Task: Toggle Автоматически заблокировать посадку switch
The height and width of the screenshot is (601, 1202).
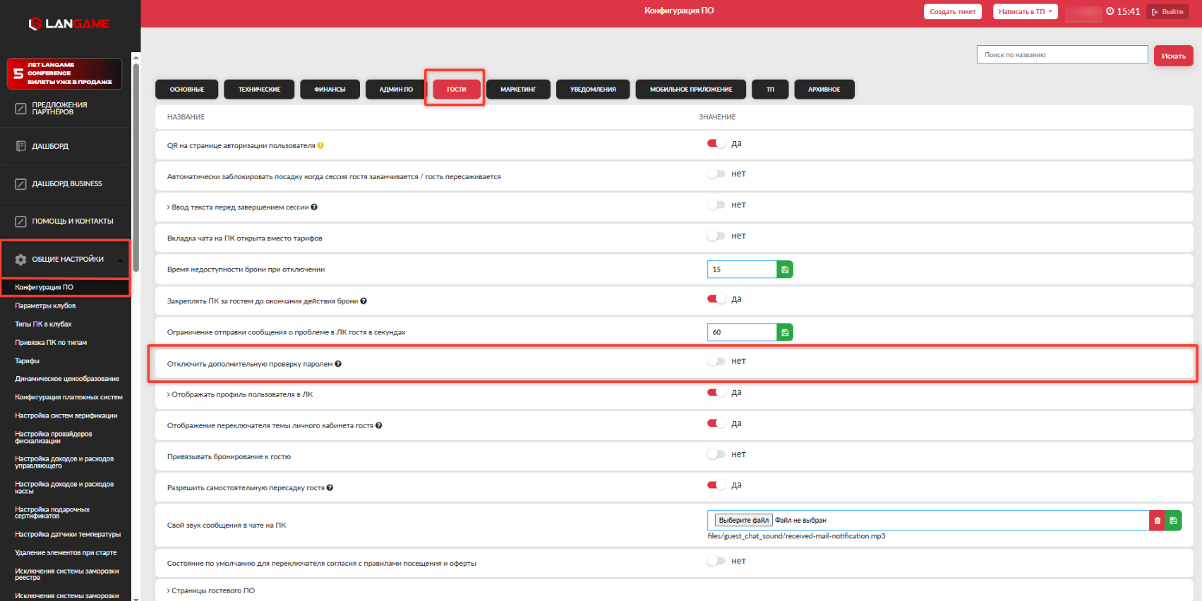Action: 716,174
